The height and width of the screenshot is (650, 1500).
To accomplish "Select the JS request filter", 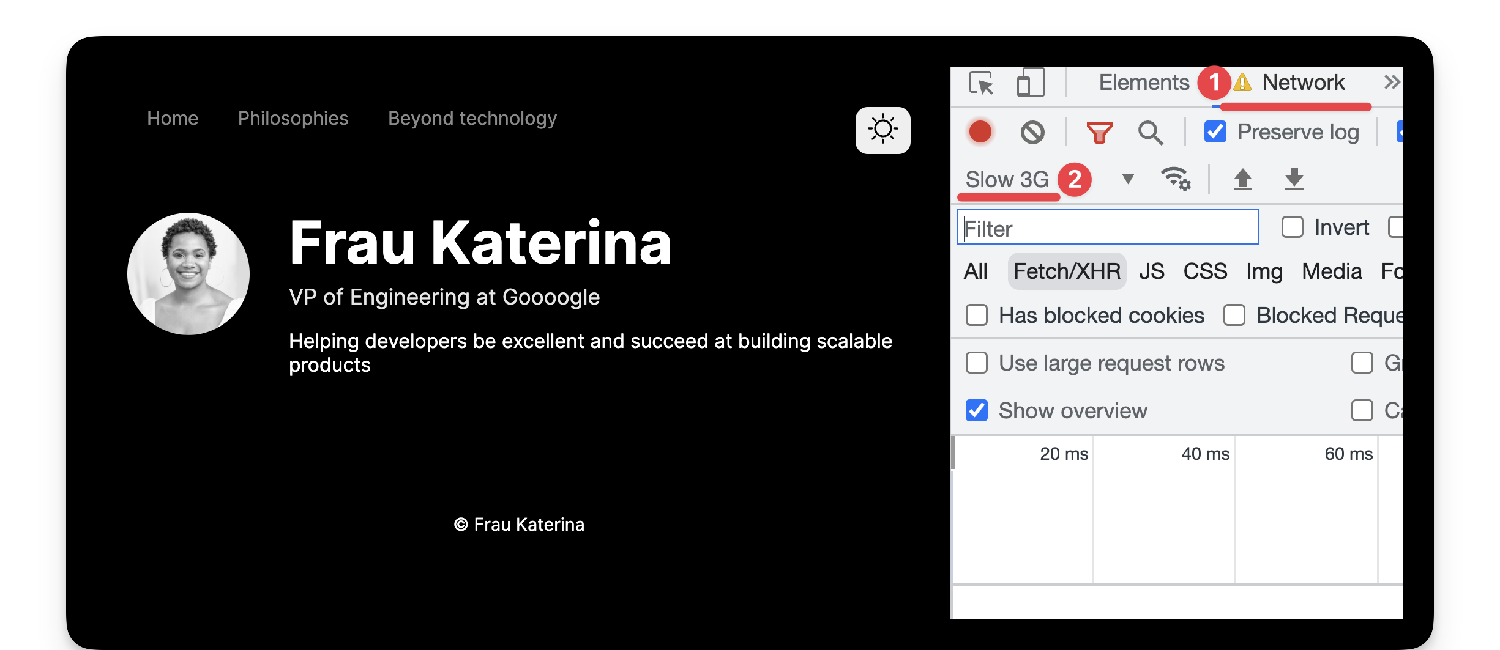I will [1152, 271].
